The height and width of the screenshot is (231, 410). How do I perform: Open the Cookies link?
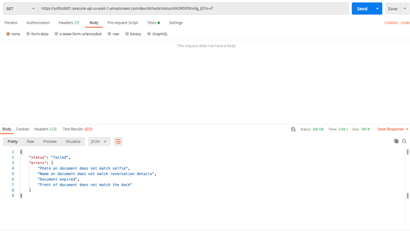pos(391,23)
